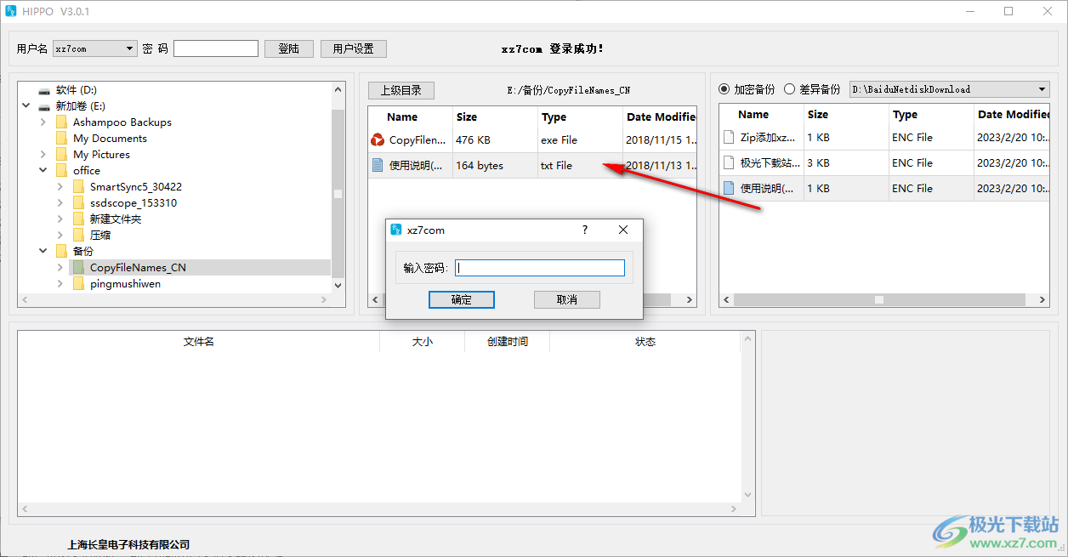Click the 压缩 folder icon
This screenshot has width=1068, height=557.
tap(78, 236)
